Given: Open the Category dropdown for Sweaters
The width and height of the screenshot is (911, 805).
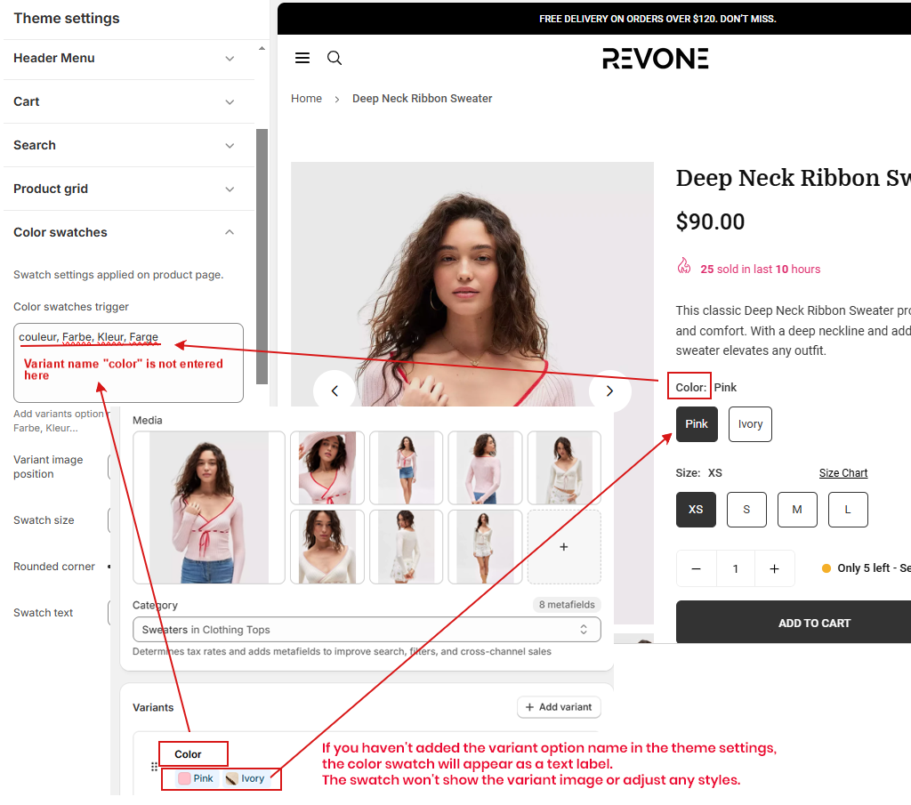Looking at the screenshot, I should (366, 630).
